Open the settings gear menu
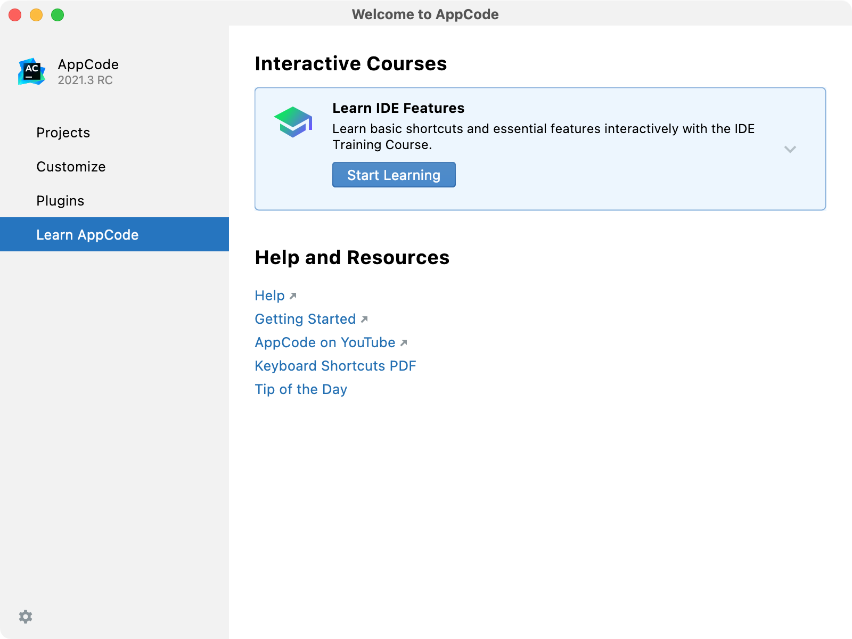This screenshot has width=852, height=639. [26, 617]
